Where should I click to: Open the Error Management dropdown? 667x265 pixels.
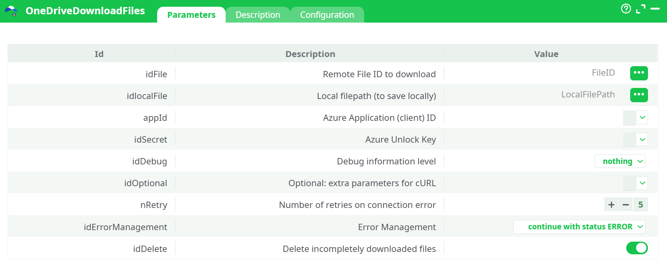pyautogui.click(x=580, y=227)
